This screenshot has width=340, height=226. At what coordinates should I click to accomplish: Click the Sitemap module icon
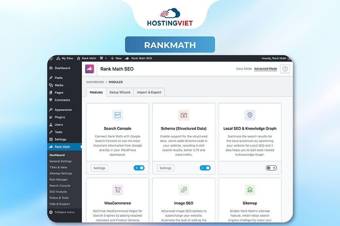250,190
